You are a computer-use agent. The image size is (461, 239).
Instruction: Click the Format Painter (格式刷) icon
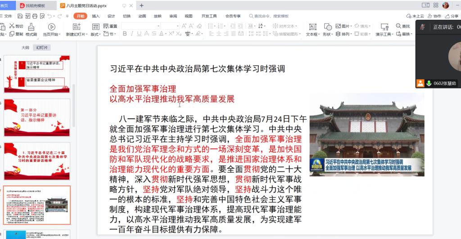(x=31, y=27)
